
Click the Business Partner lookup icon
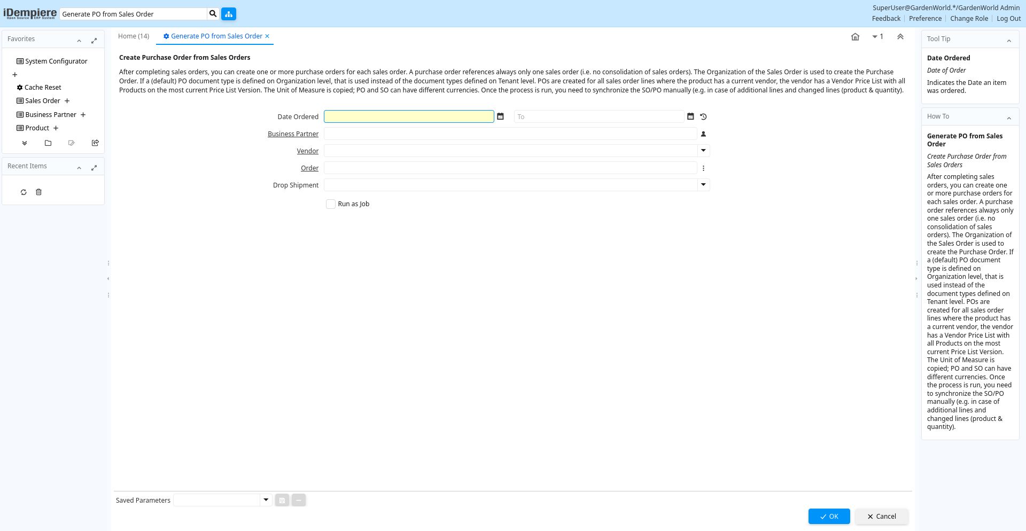(x=703, y=134)
